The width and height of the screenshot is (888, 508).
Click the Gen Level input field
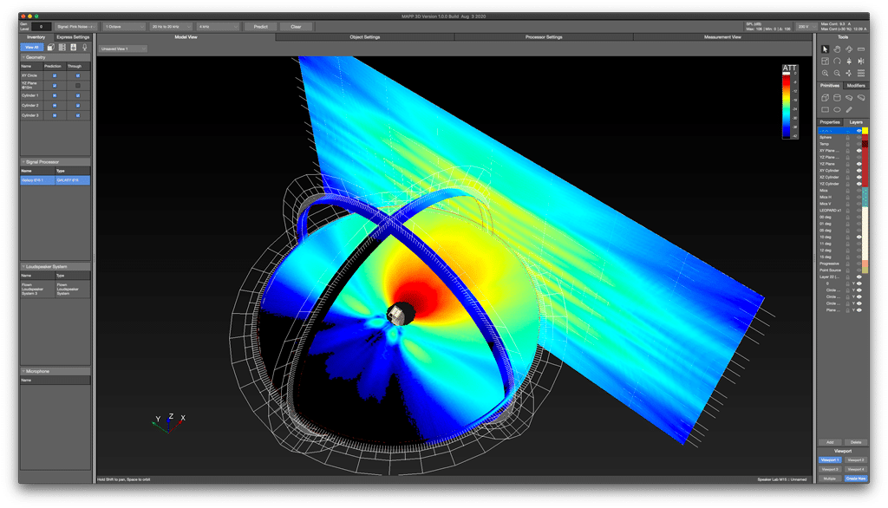click(42, 27)
